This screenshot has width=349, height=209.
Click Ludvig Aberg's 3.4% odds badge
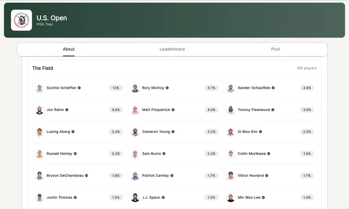(116, 131)
